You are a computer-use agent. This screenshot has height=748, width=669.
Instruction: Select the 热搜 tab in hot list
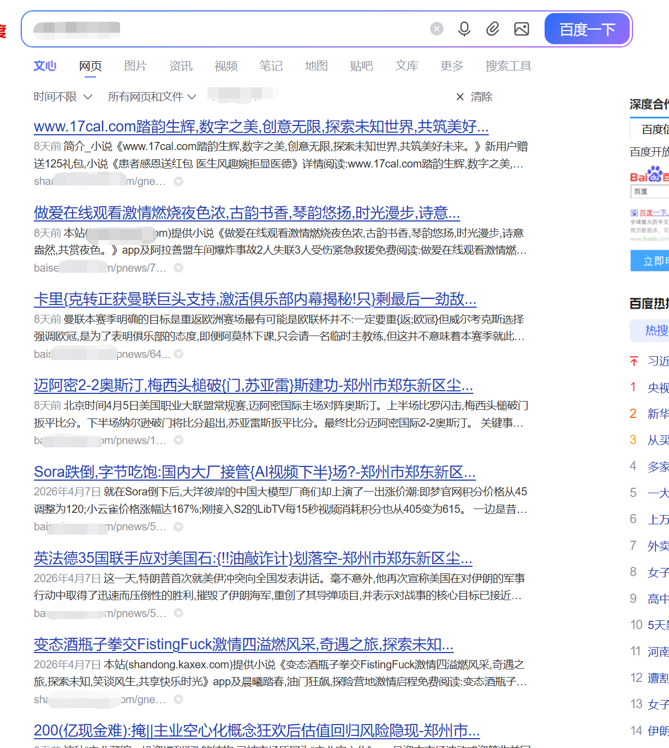pos(650,330)
